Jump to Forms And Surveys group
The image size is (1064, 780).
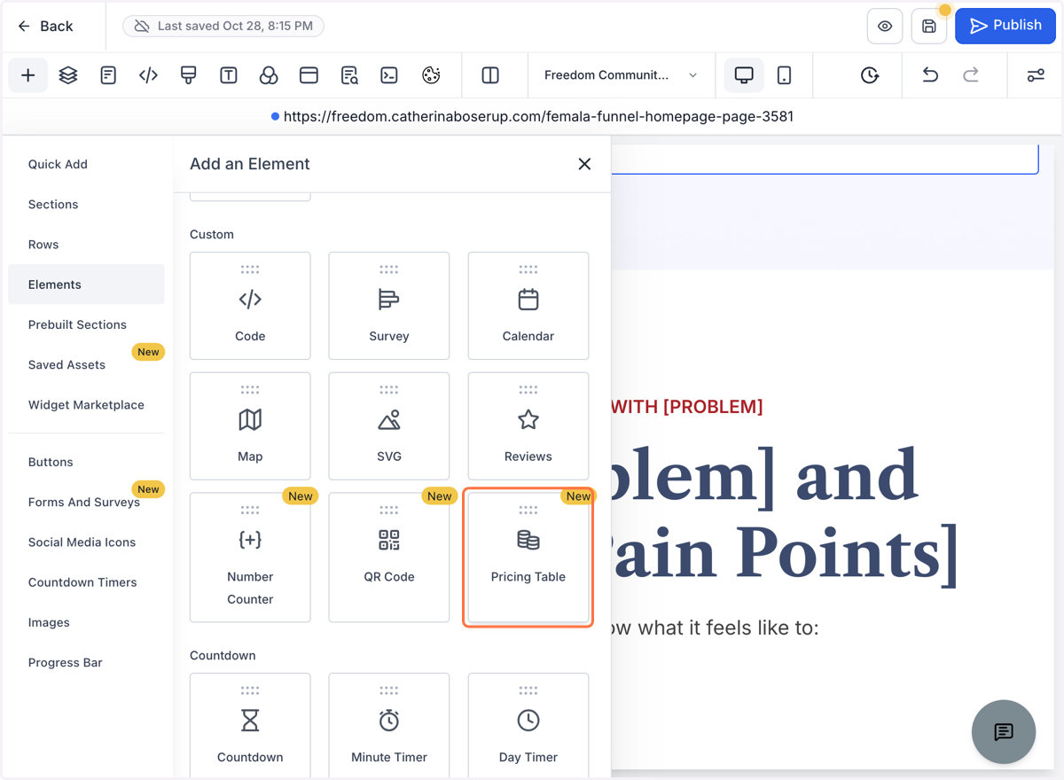point(84,503)
